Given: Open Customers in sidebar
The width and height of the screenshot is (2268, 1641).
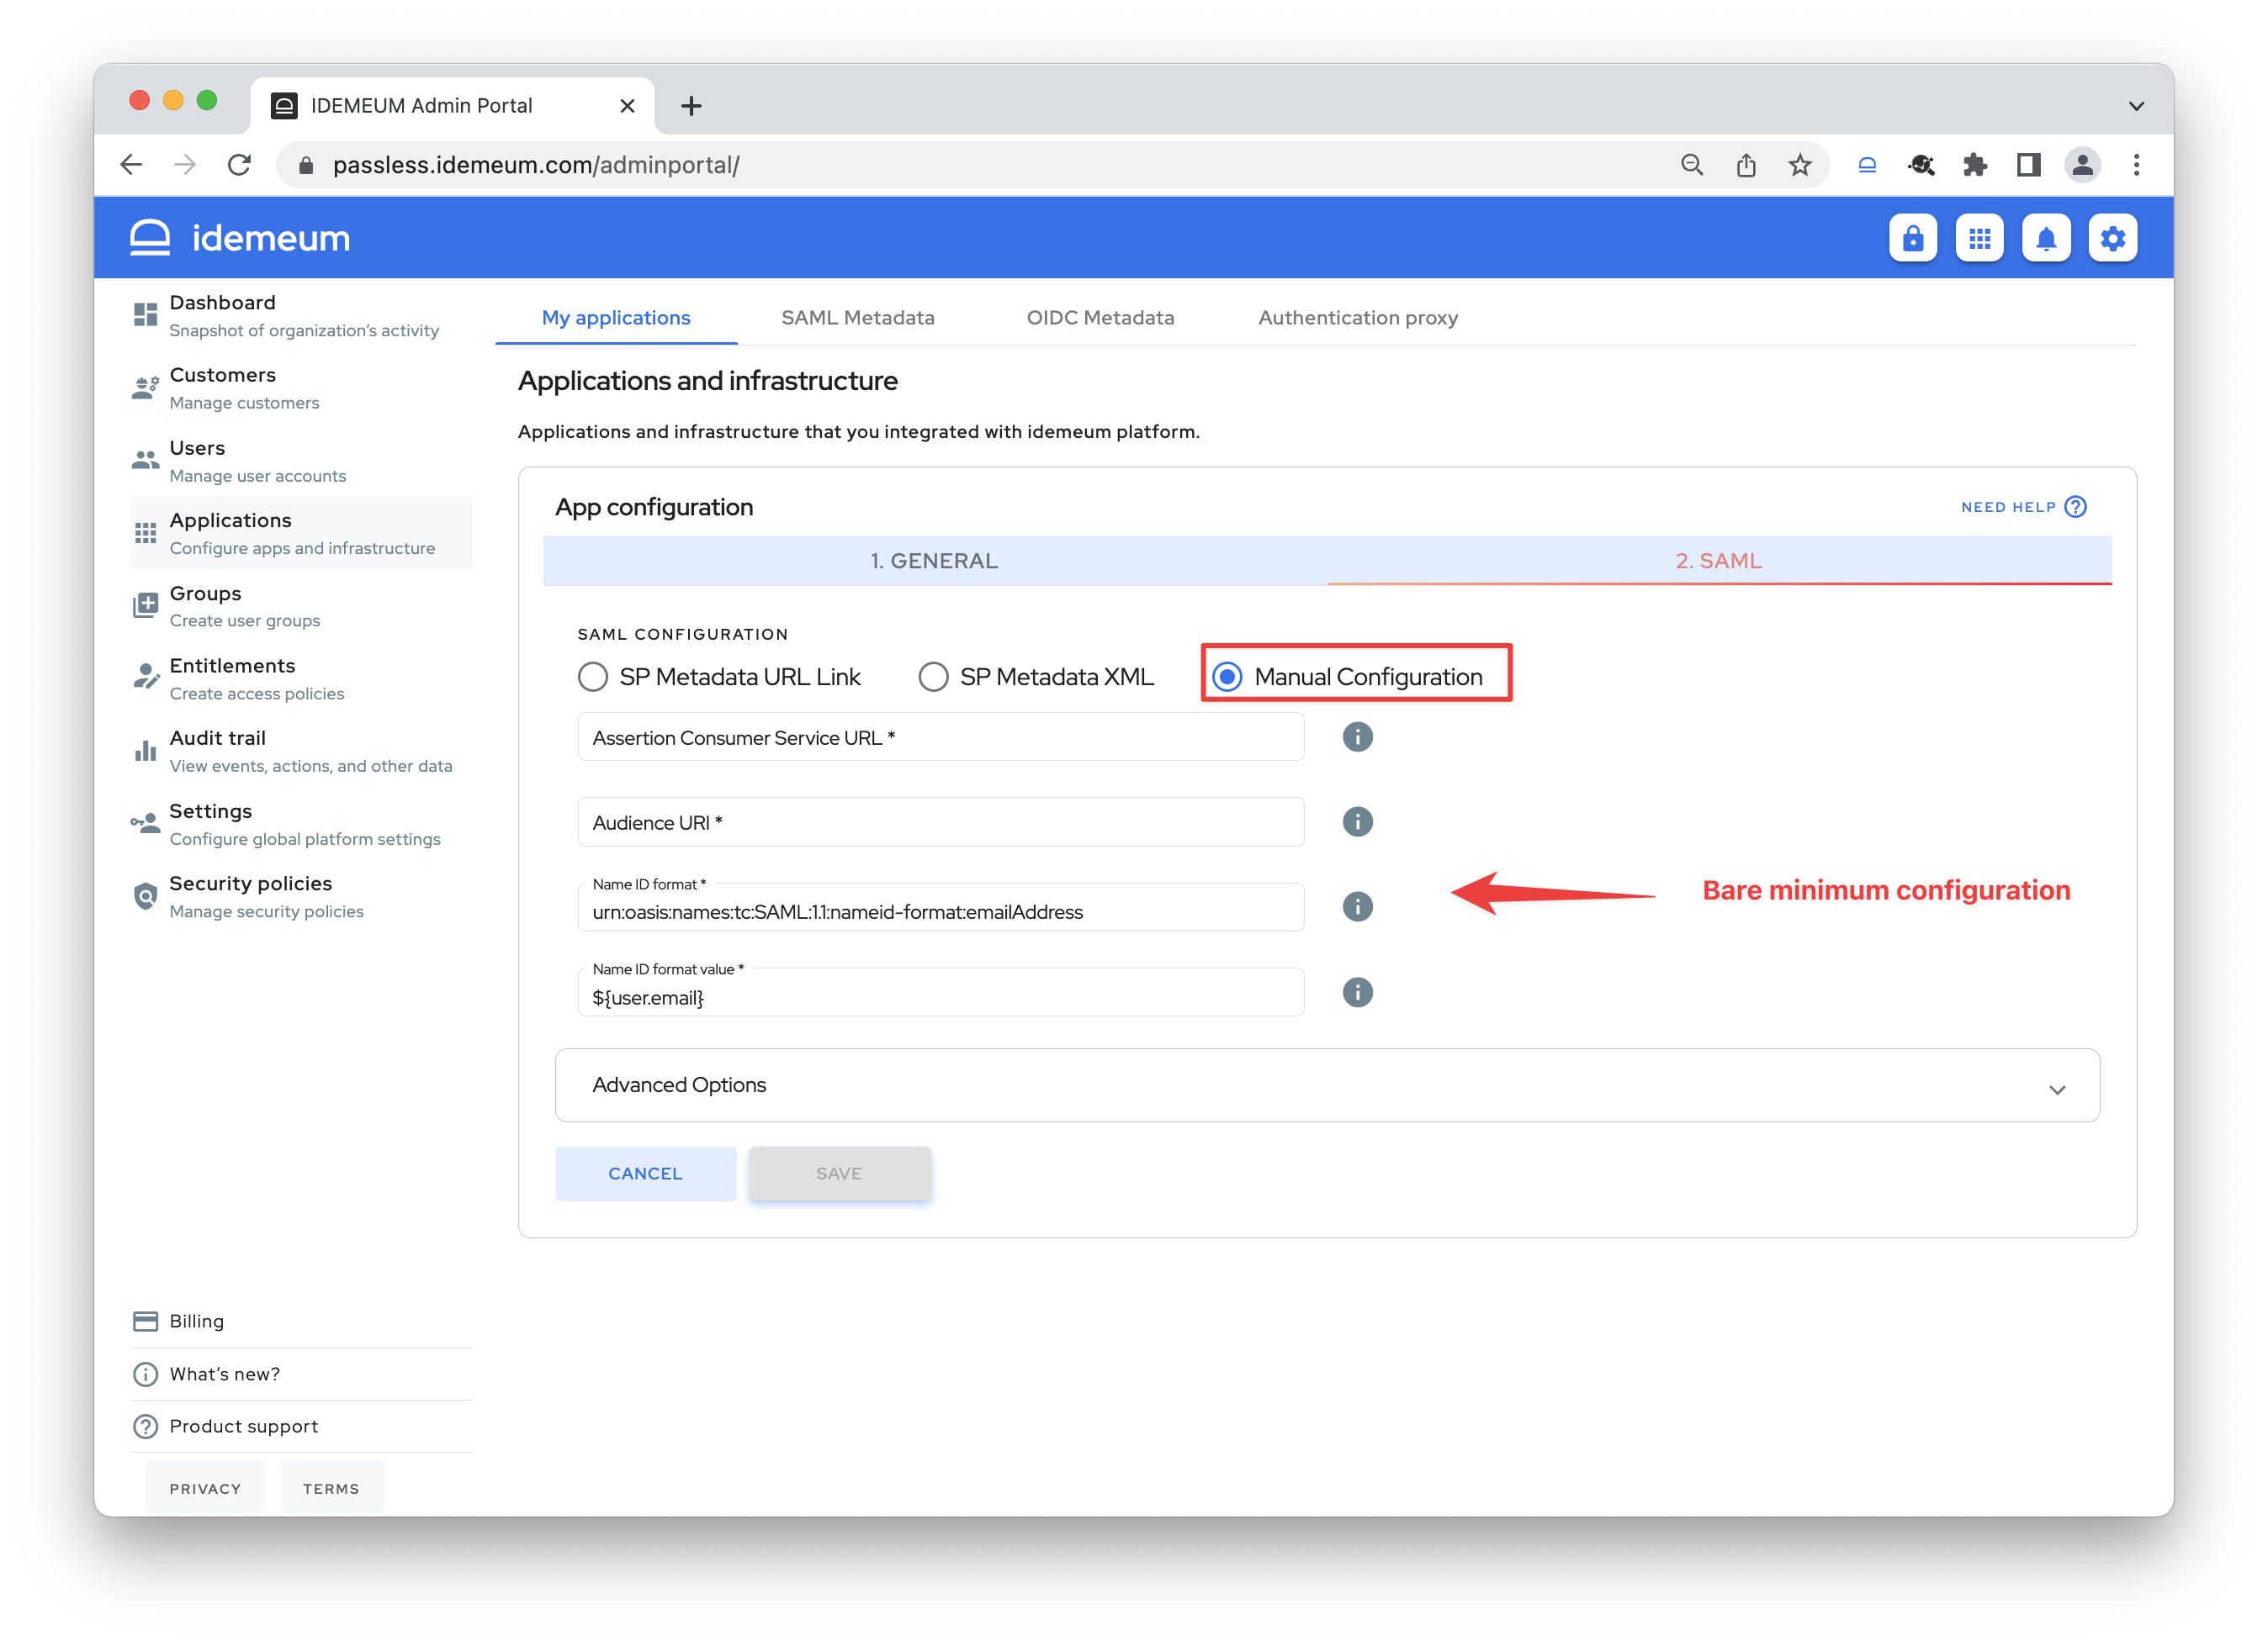Looking at the screenshot, I should (300, 388).
